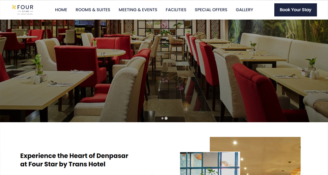View SPECIAL OFFERS page
The image size is (328, 175).
tap(211, 10)
